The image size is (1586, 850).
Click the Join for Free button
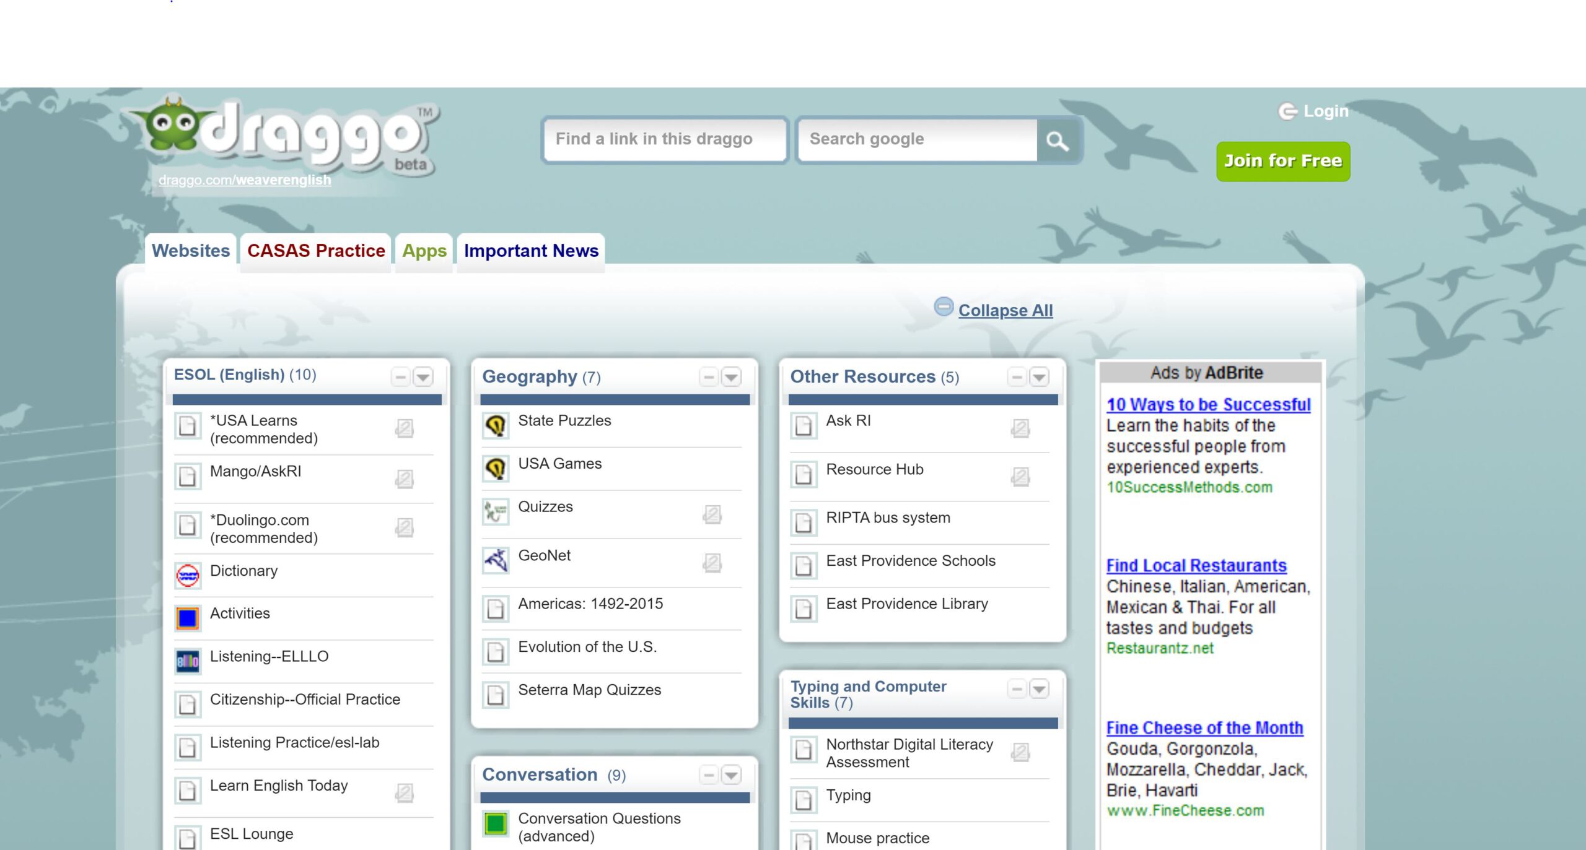(1283, 161)
